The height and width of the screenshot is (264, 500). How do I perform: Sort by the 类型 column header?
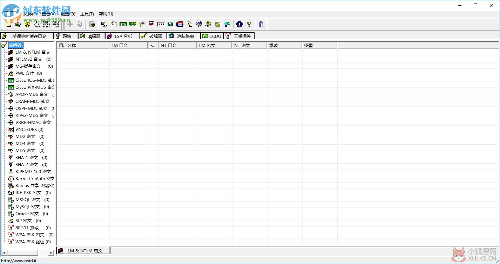click(320, 46)
